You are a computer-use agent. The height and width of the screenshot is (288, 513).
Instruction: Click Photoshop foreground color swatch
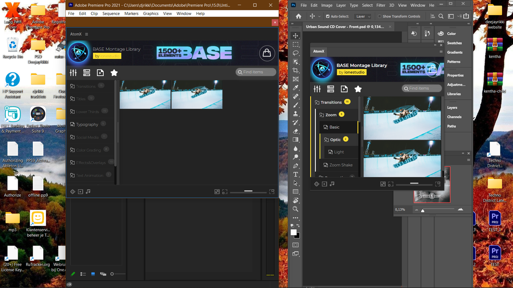pyautogui.click(x=294, y=232)
